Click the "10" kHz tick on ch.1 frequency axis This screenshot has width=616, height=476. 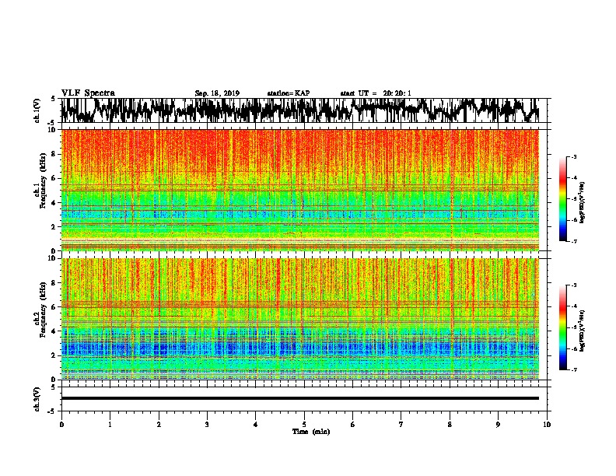[52, 130]
